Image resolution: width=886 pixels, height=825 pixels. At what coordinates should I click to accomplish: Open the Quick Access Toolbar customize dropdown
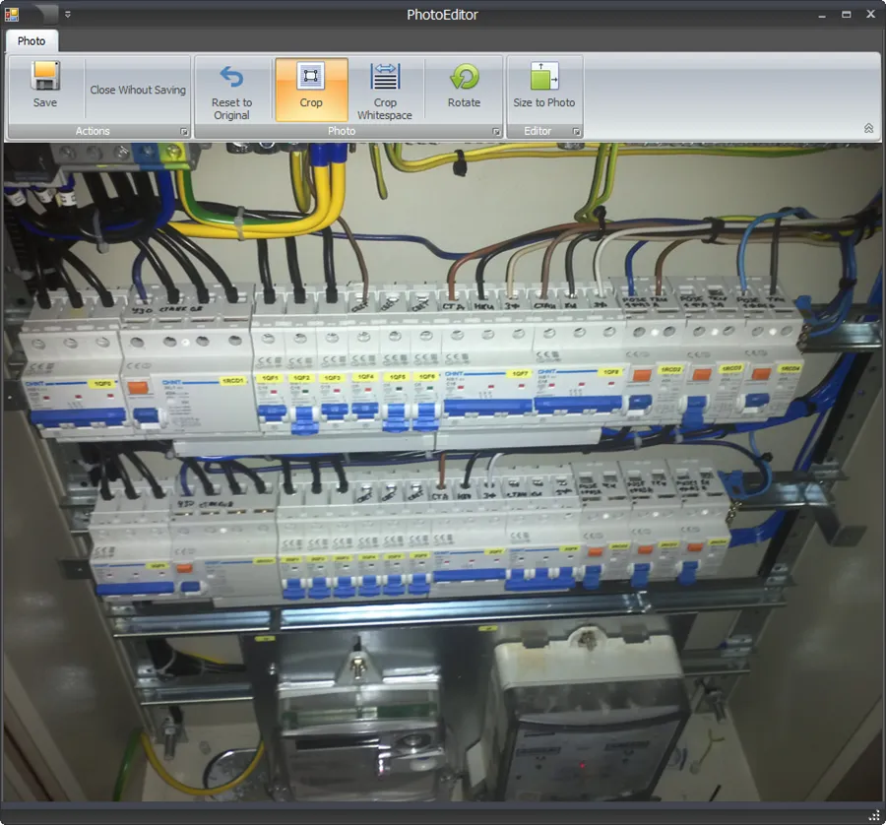click(x=67, y=14)
